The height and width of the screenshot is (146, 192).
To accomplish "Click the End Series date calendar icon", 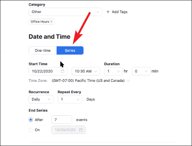I will point(81,130).
